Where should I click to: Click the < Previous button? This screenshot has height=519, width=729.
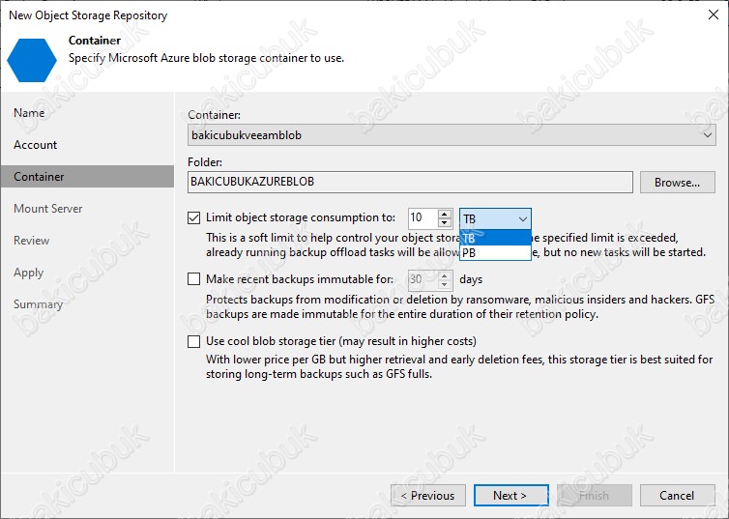[x=428, y=495]
